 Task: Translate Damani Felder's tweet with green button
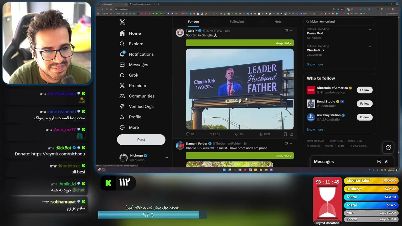(240, 155)
